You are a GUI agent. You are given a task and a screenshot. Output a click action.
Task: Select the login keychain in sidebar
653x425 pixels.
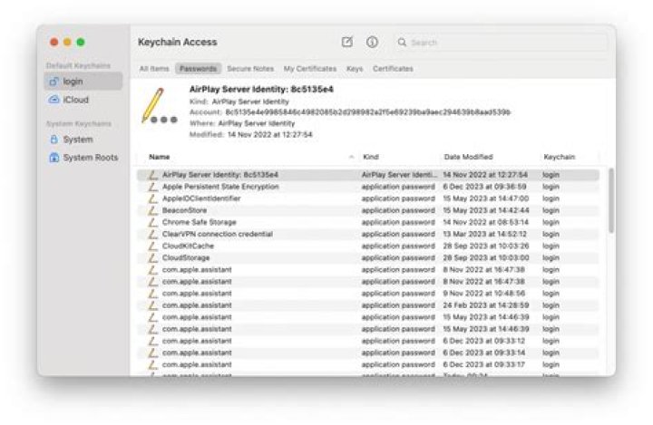tap(83, 82)
